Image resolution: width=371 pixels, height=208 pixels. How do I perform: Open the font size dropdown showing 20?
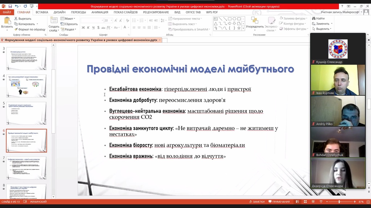tap(112, 21)
